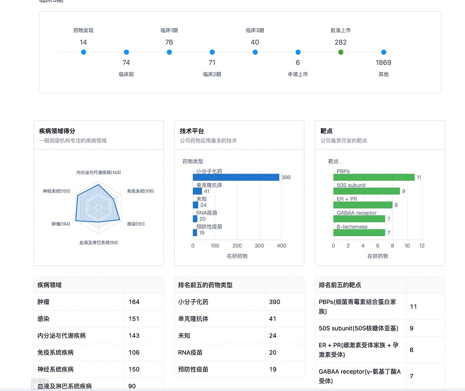
Task: Click the radar chart 肿瘤(164) axis label
Action: [x=61, y=224]
